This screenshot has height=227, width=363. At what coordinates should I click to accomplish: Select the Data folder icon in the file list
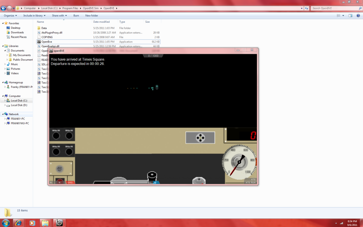tap(39, 28)
